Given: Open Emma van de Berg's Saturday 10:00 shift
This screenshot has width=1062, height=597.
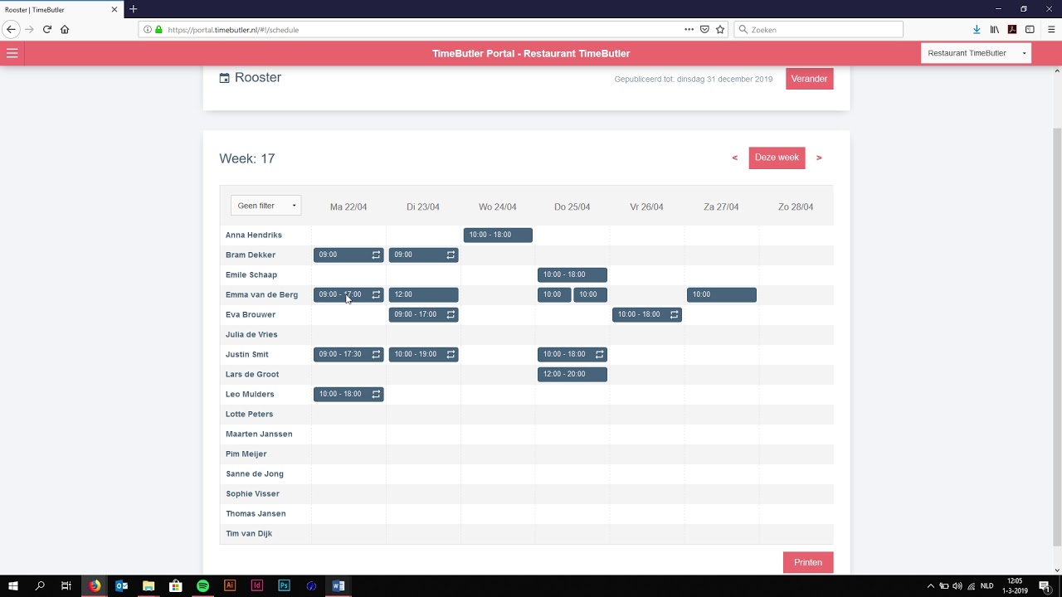Looking at the screenshot, I should click(721, 294).
